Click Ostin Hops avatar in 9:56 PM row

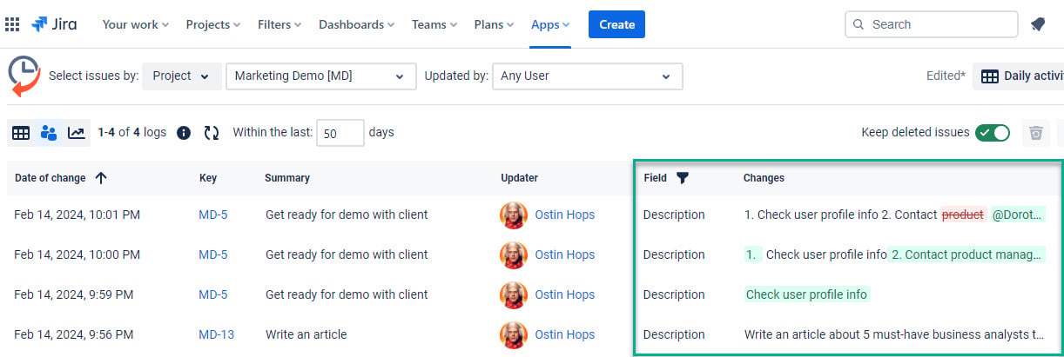click(514, 334)
